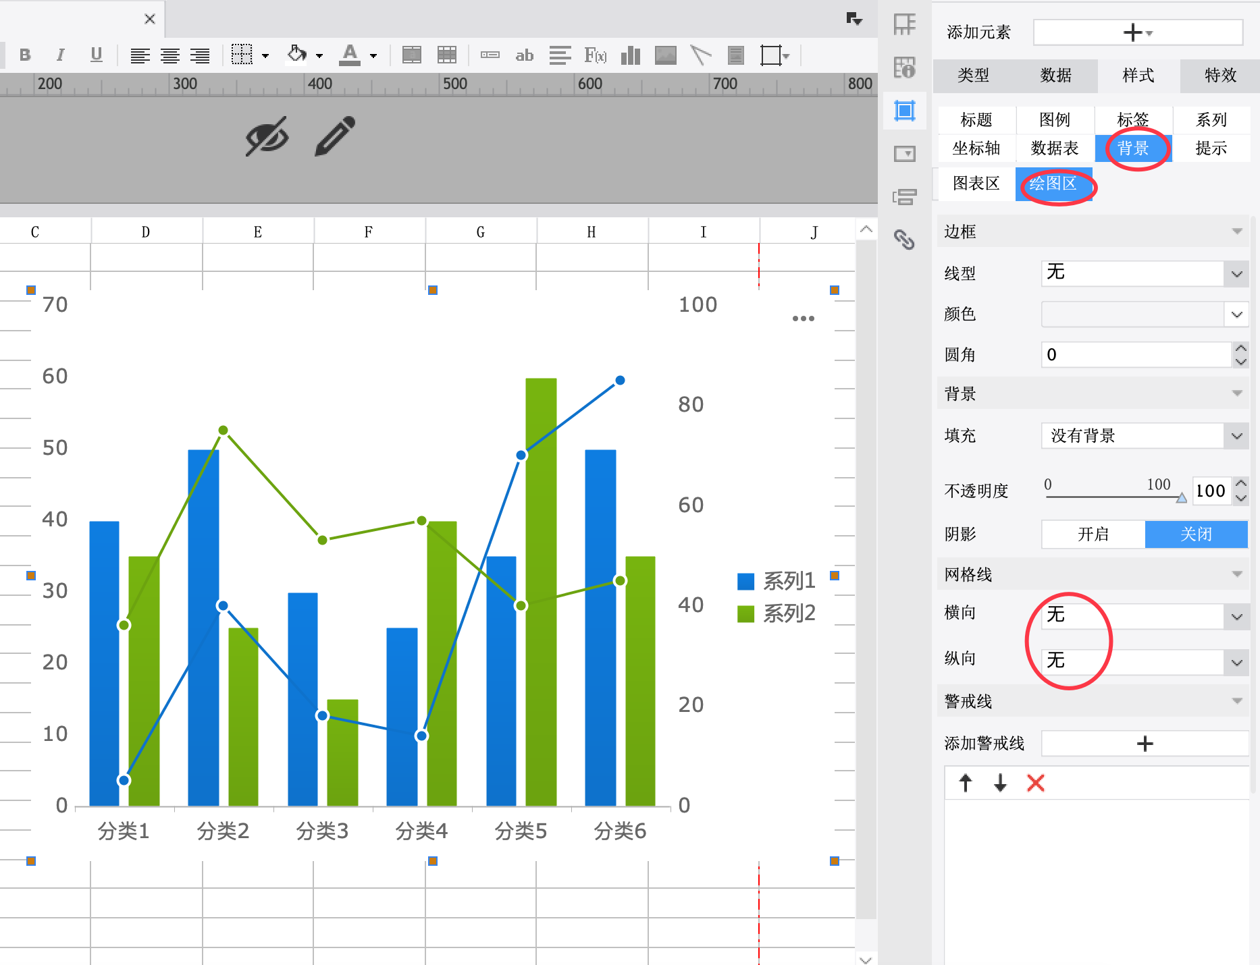Screen dimensions: 1260x965
Task: Click the 不透明度 opacity slider handle
Action: 1181,498
